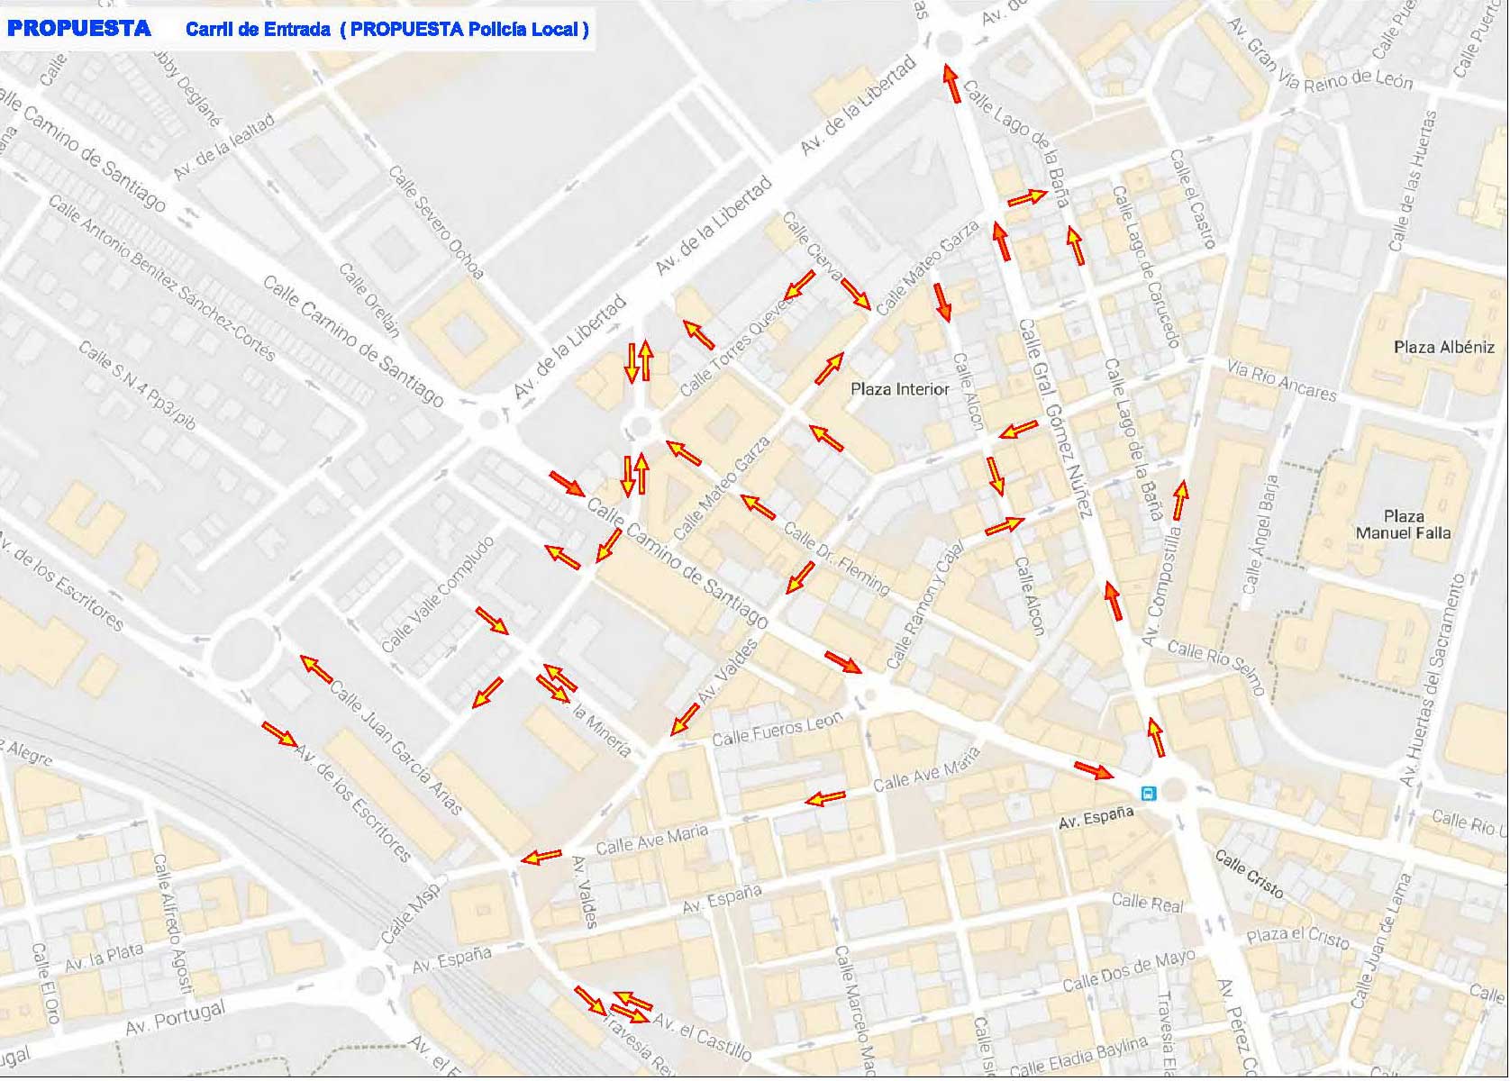Screen dimensions: 1510x1081
Task: Click the 'la Minería' street label
Action: (602, 728)
